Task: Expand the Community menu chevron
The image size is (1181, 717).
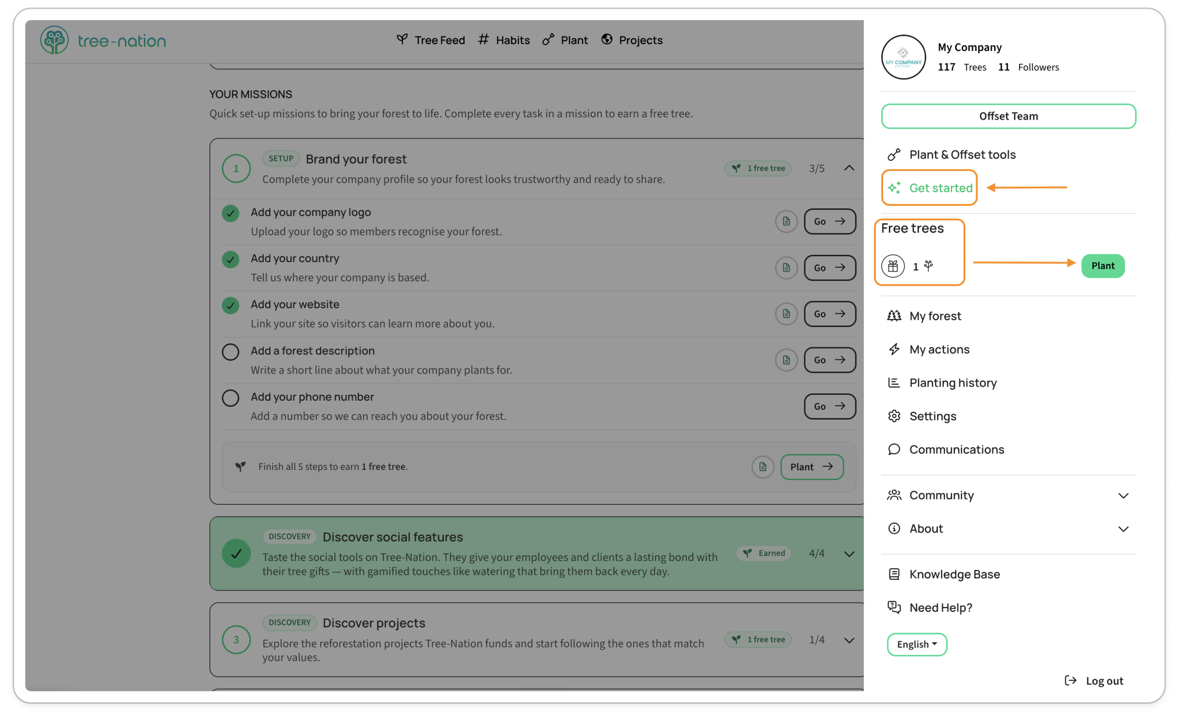Action: click(1123, 496)
